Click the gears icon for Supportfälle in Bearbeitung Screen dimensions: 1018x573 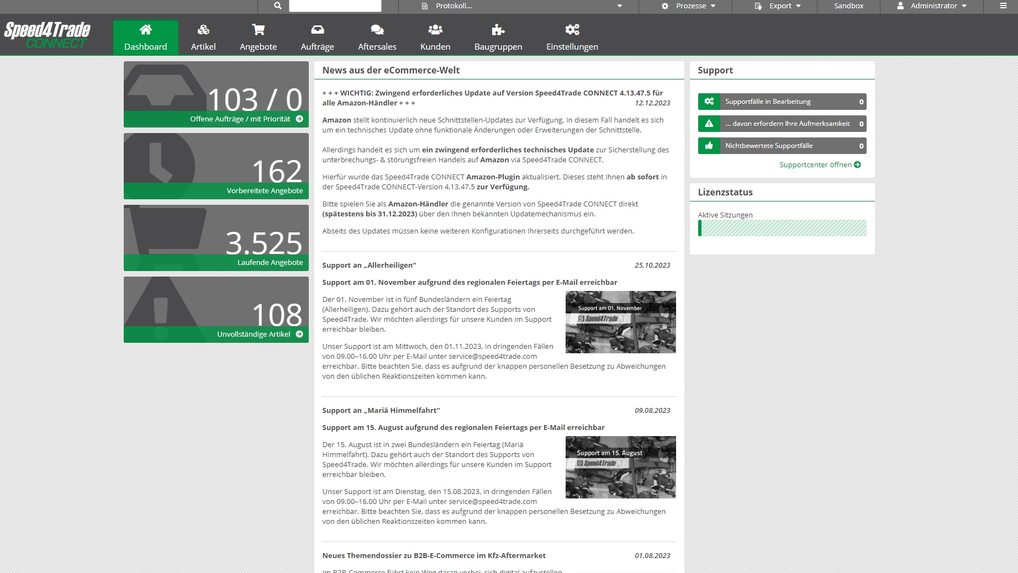click(709, 102)
